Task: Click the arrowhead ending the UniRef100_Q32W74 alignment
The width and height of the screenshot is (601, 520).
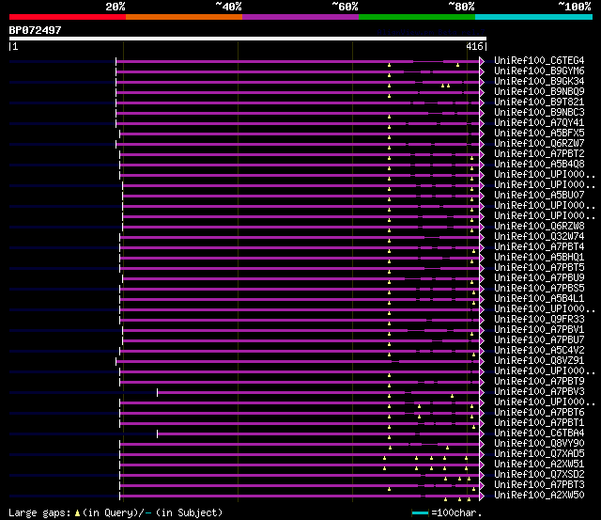Action: pos(482,237)
